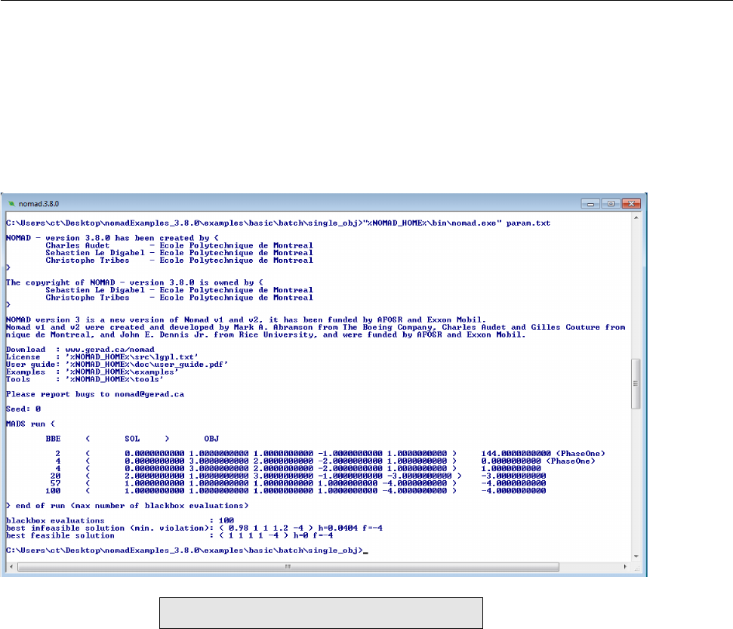The image size is (733, 629).
Task: Click the nomad.3.8.0 window title text
Action: coord(38,204)
